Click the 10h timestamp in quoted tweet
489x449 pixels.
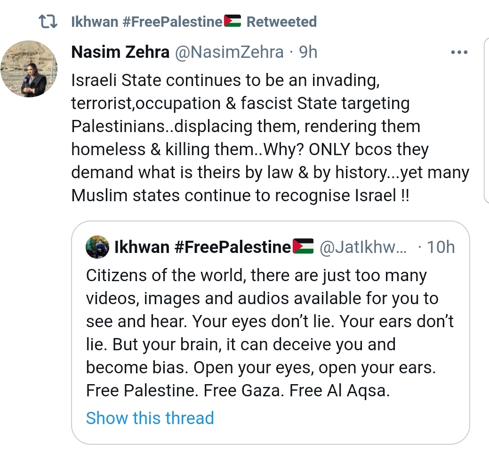point(441,247)
